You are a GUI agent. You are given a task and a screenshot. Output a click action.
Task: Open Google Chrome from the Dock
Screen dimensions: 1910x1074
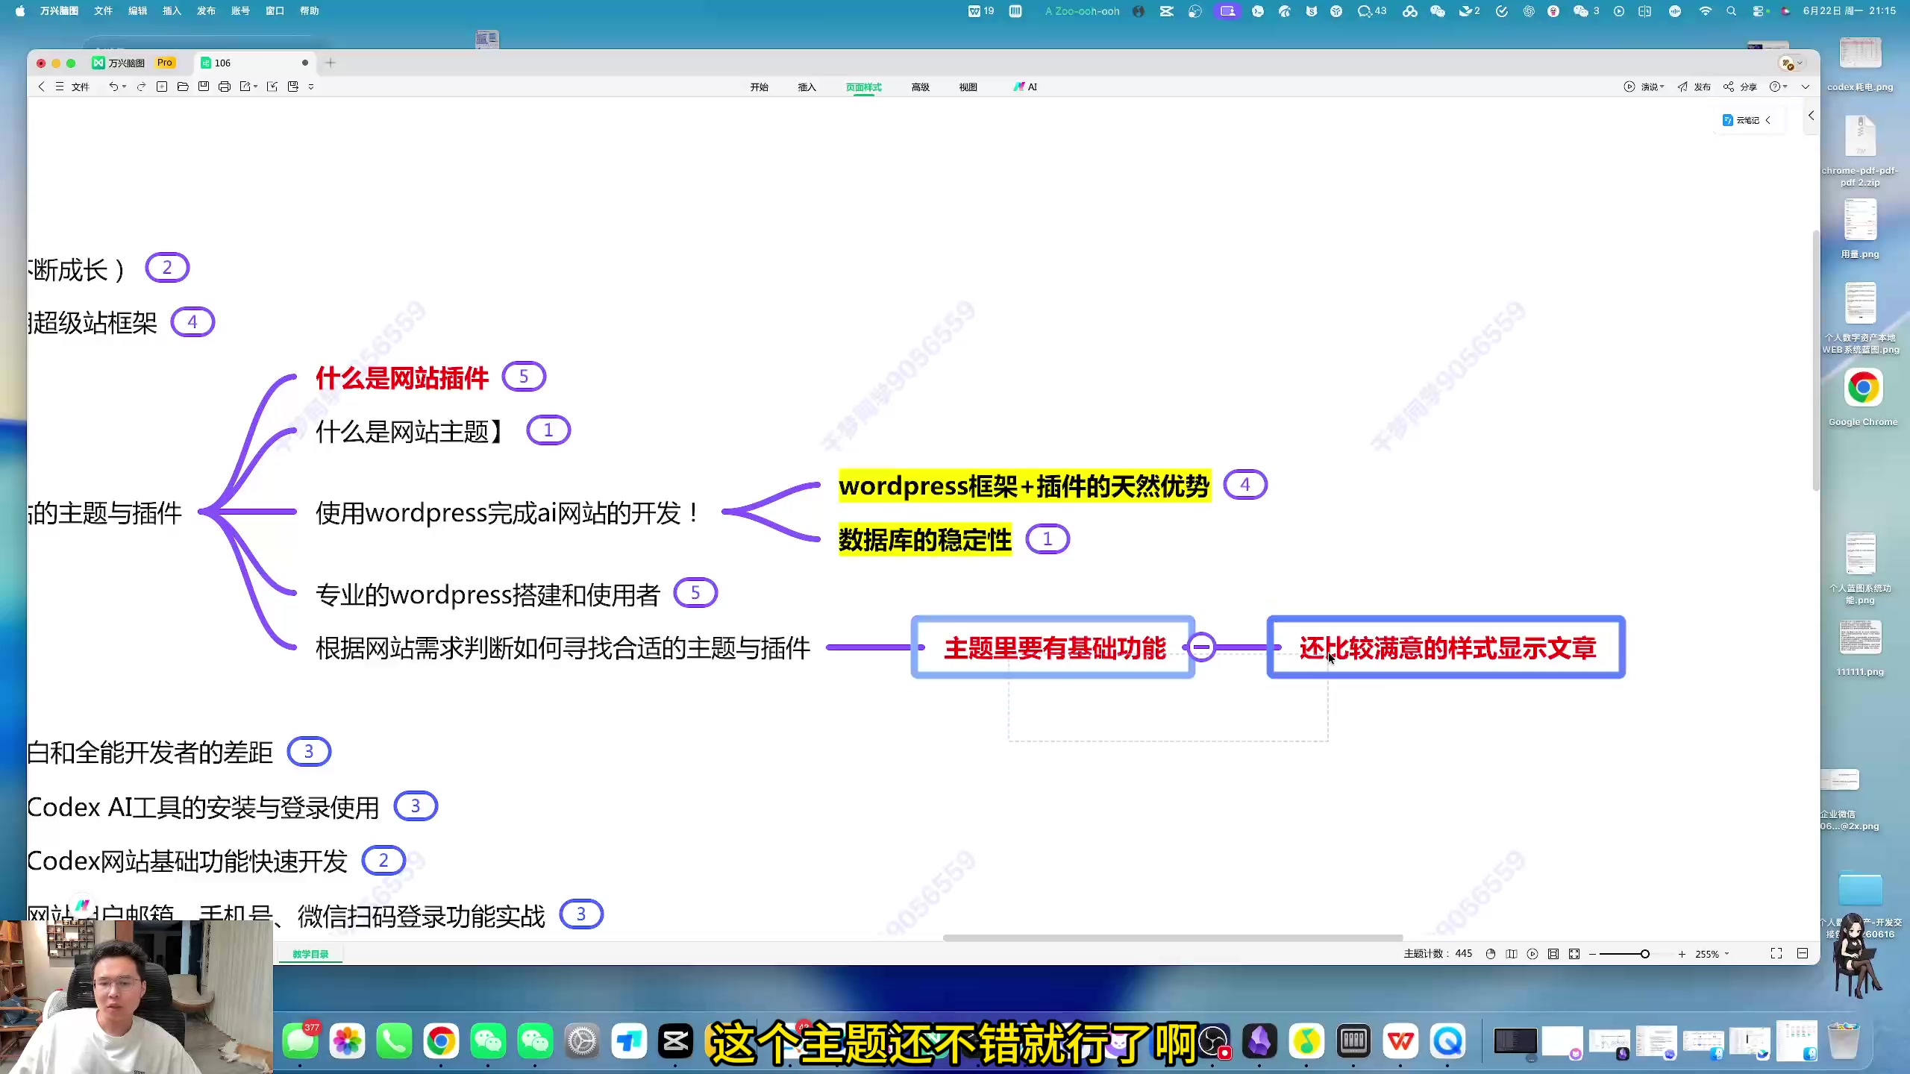[x=441, y=1041]
